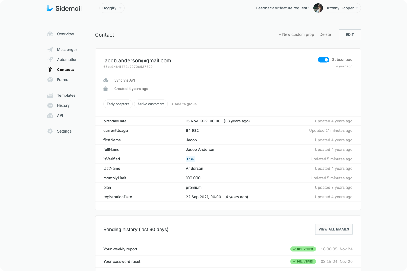407x271 pixels.
Task: Select the Contacts person icon
Action: click(50, 69)
